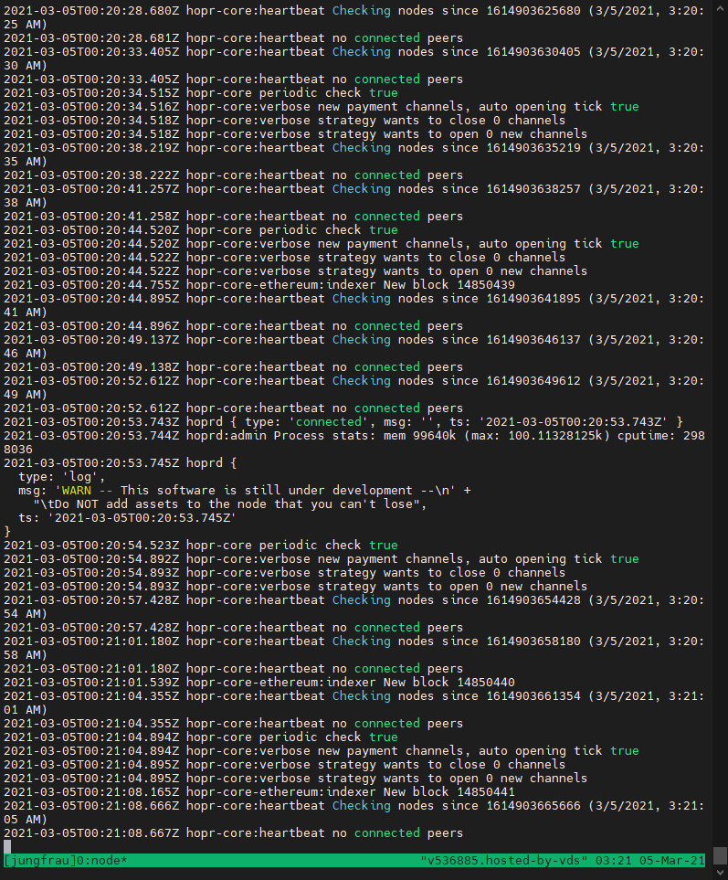Click the "type: 'log'," line
728x880 pixels.
tap(62, 476)
